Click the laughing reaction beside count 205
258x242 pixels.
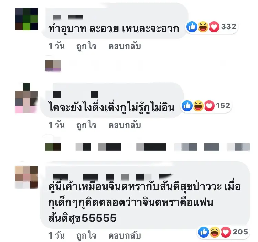tap(215, 232)
